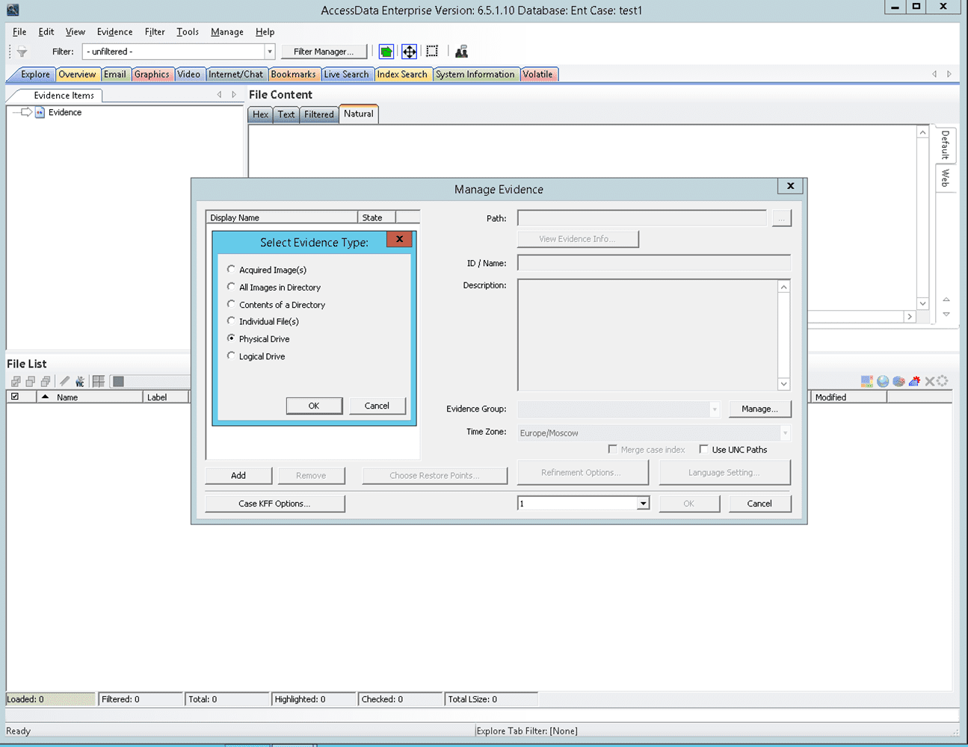Image resolution: width=968 pixels, height=747 pixels.
Task: Switch to the Bookmarks tab
Action: click(x=293, y=75)
